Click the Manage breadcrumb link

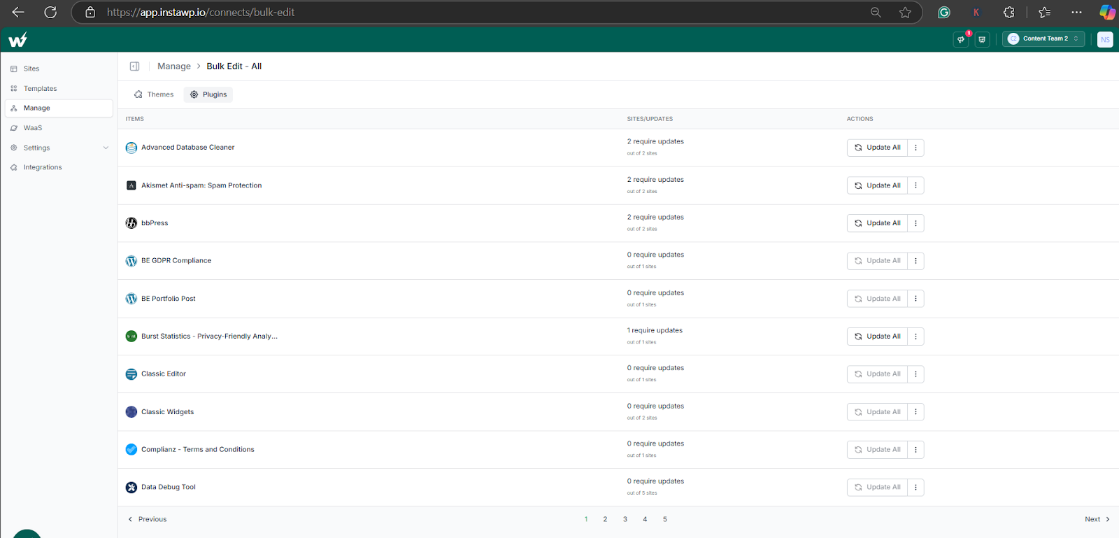pos(174,66)
